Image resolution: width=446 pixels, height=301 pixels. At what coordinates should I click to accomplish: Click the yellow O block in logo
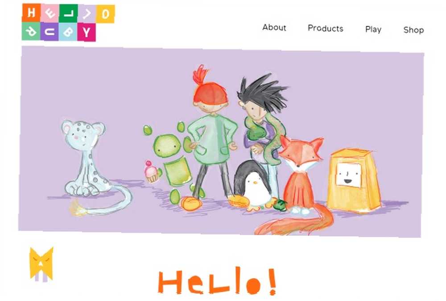[105, 14]
